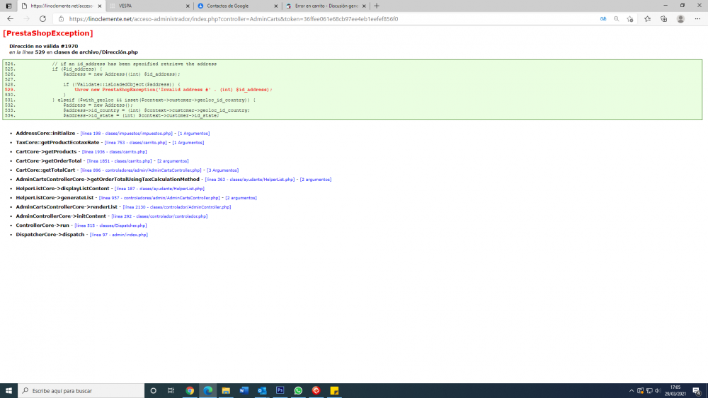Open the zoom magnifier icon
Screen dimensions: 708x398
[x=617, y=19]
